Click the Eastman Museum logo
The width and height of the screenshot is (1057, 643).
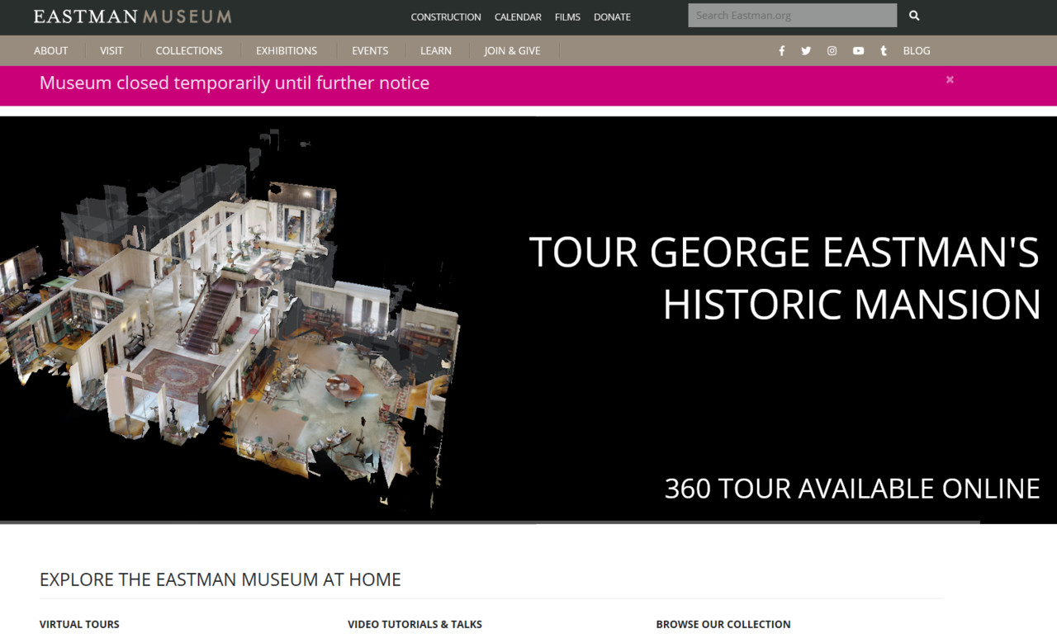(131, 16)
